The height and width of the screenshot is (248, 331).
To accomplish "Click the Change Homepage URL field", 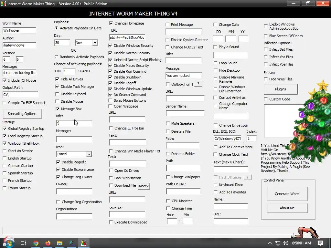I will click(x=127, y=37).
